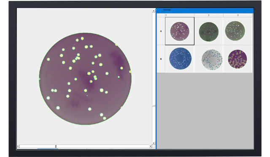The width and height of the screenshot is (270, 157).
Task: Open the dark green plate thumbnail A2
Action: coord(209,32)
